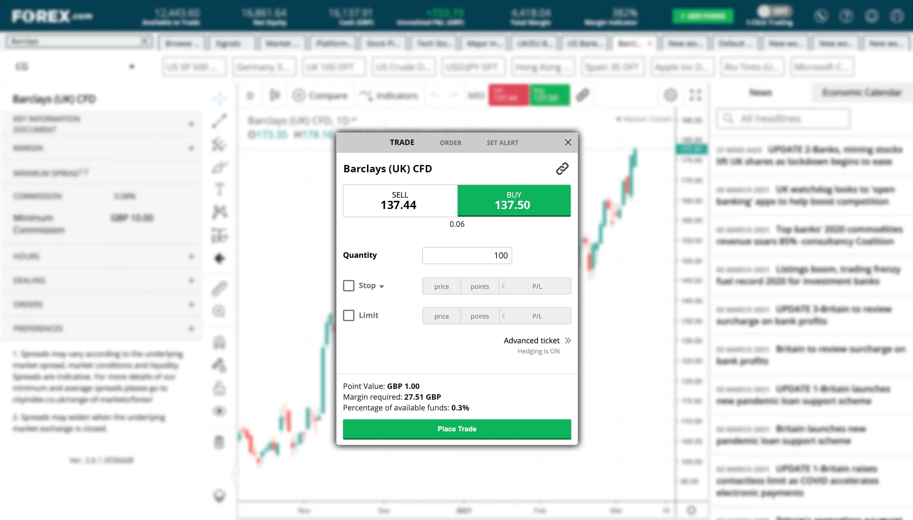The height and width of the screenshot is (520, 913).
Task: Click the green Place Trade button
Action: coord(456,428)
